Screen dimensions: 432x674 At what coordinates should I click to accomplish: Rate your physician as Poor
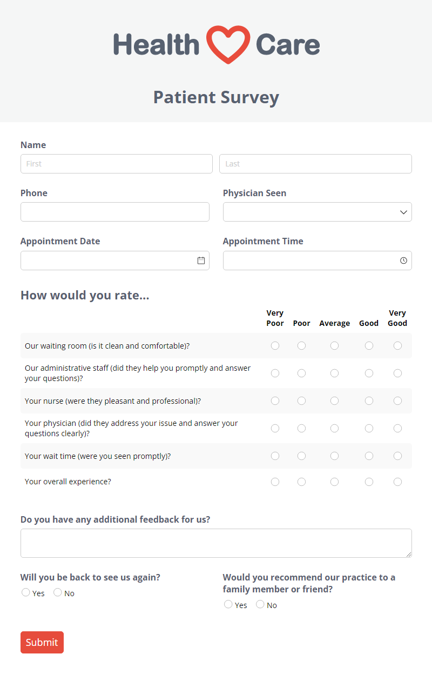(x=301, y=428)
